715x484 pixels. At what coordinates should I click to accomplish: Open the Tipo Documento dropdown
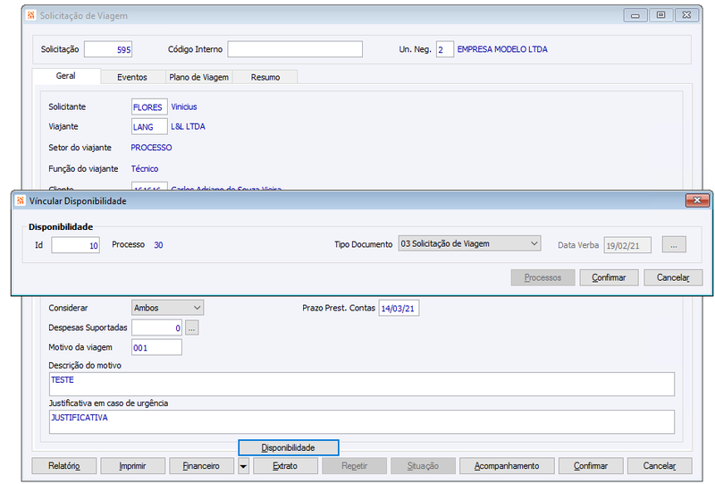point(534,244)
